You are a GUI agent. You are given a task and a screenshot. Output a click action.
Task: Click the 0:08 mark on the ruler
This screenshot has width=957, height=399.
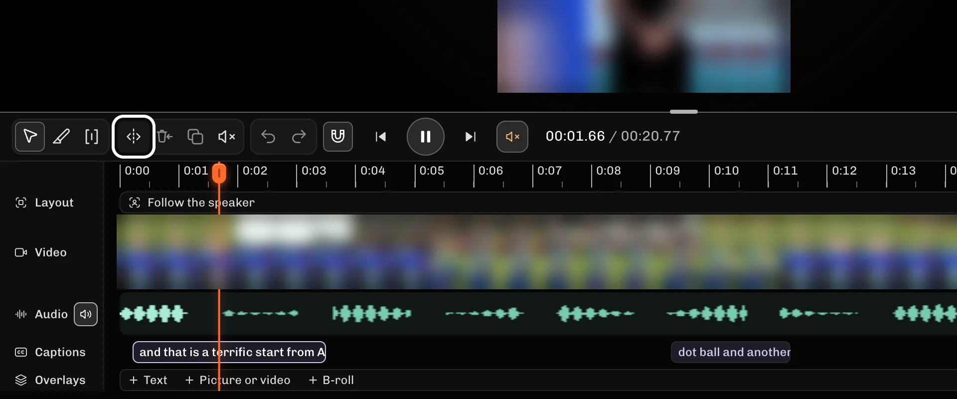pyautogui.click(x=609, y=171)
